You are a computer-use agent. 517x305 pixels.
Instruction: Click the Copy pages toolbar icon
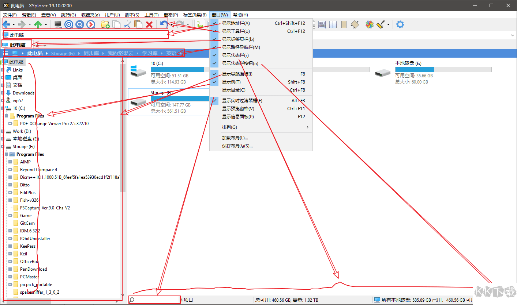coord(116,24)
